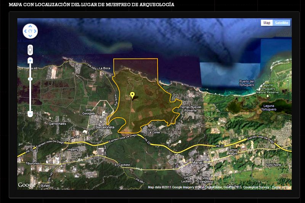Image resolution: width=305 pixels, height=203 pixels.
Task: Click the Manatí town label
Action: 197,163
